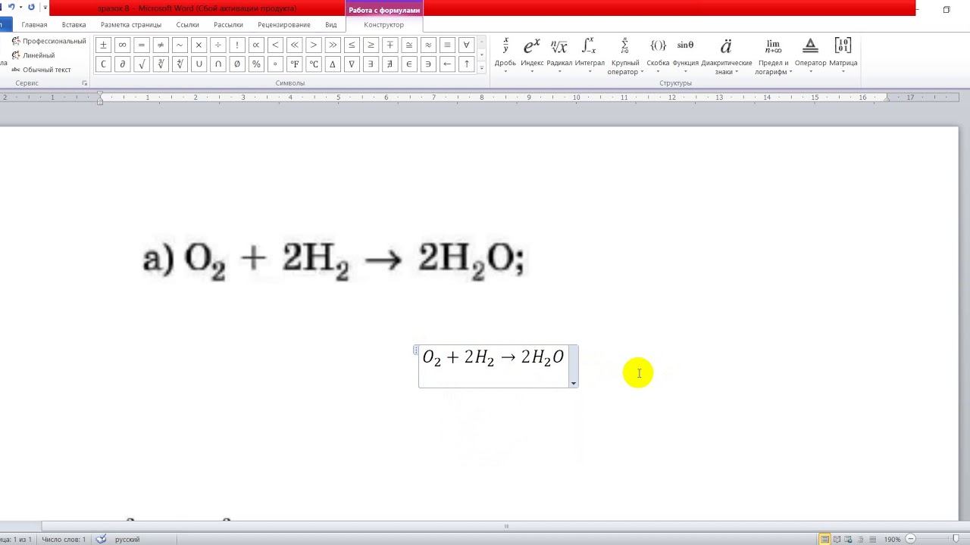Image resolution: width=970 pixels, height=545 pixels.
Task: Open the equation options dropdown arrow
Action: [x=574, y=383]
